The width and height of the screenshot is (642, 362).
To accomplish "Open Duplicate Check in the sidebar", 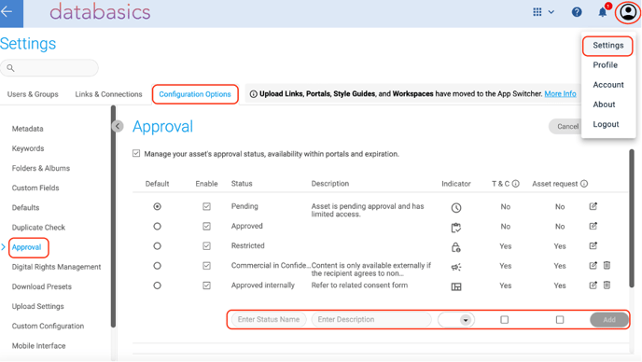I will coord(38,228).
